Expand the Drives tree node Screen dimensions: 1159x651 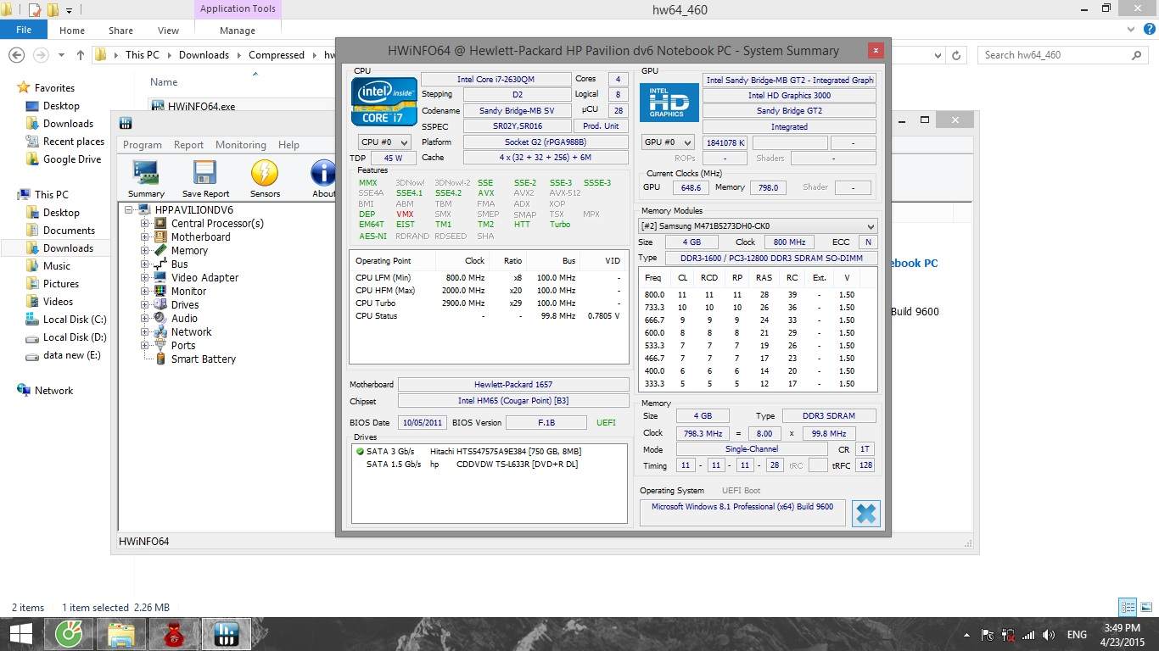(x=144, y=305)
